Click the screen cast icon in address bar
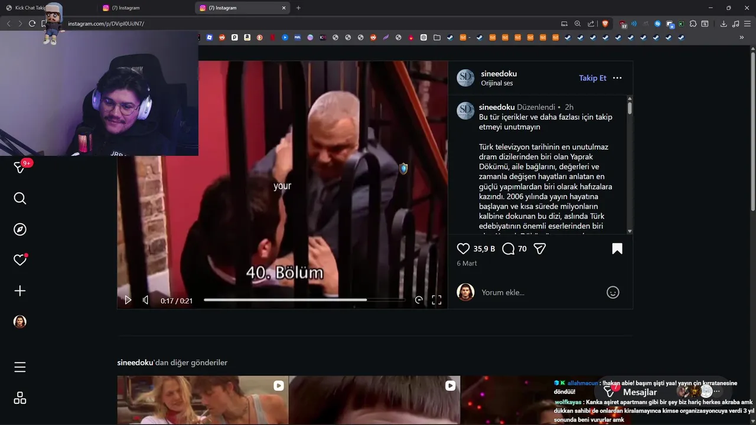This screenshot has height=425, width=756. tap(564, 24)
